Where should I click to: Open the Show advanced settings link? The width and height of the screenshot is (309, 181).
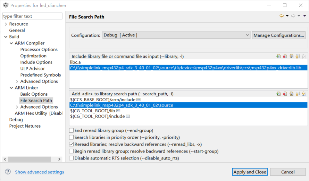tap(39, 172)
